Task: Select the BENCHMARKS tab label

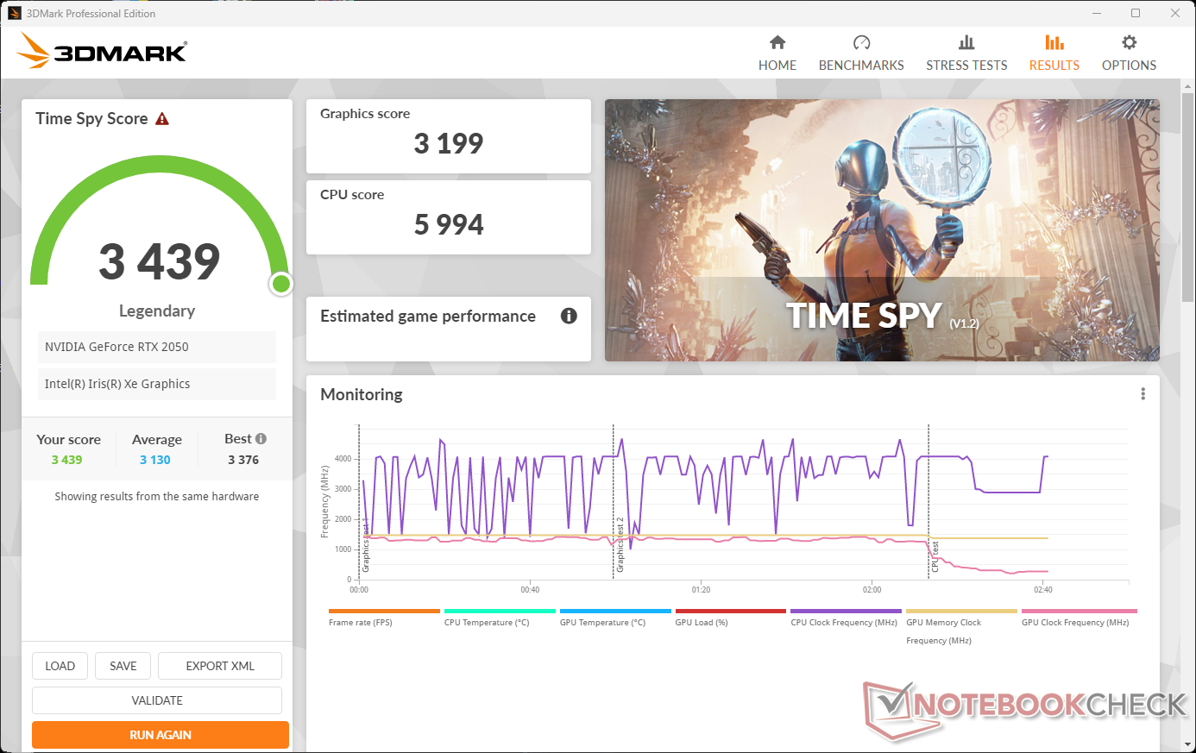Action: [861, 66]
